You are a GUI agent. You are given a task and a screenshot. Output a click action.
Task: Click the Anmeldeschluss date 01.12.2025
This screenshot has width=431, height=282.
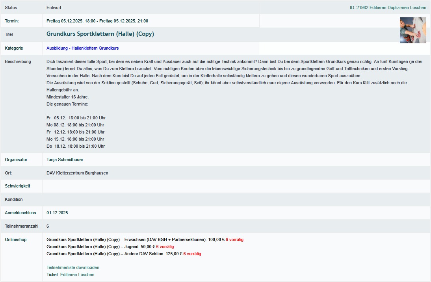(x=57, y=213)
